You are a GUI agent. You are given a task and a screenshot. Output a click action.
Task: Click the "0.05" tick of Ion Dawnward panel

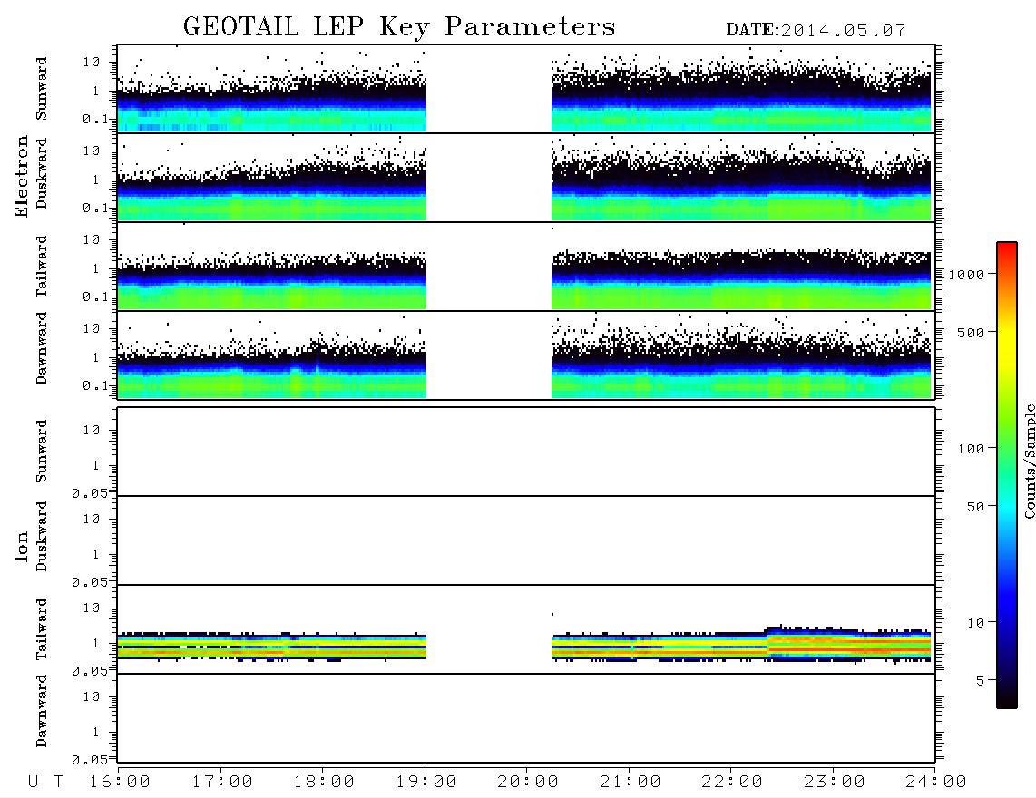tap(91, 760)
